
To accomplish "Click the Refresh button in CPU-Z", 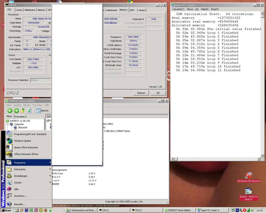I will tap(141, 93).
